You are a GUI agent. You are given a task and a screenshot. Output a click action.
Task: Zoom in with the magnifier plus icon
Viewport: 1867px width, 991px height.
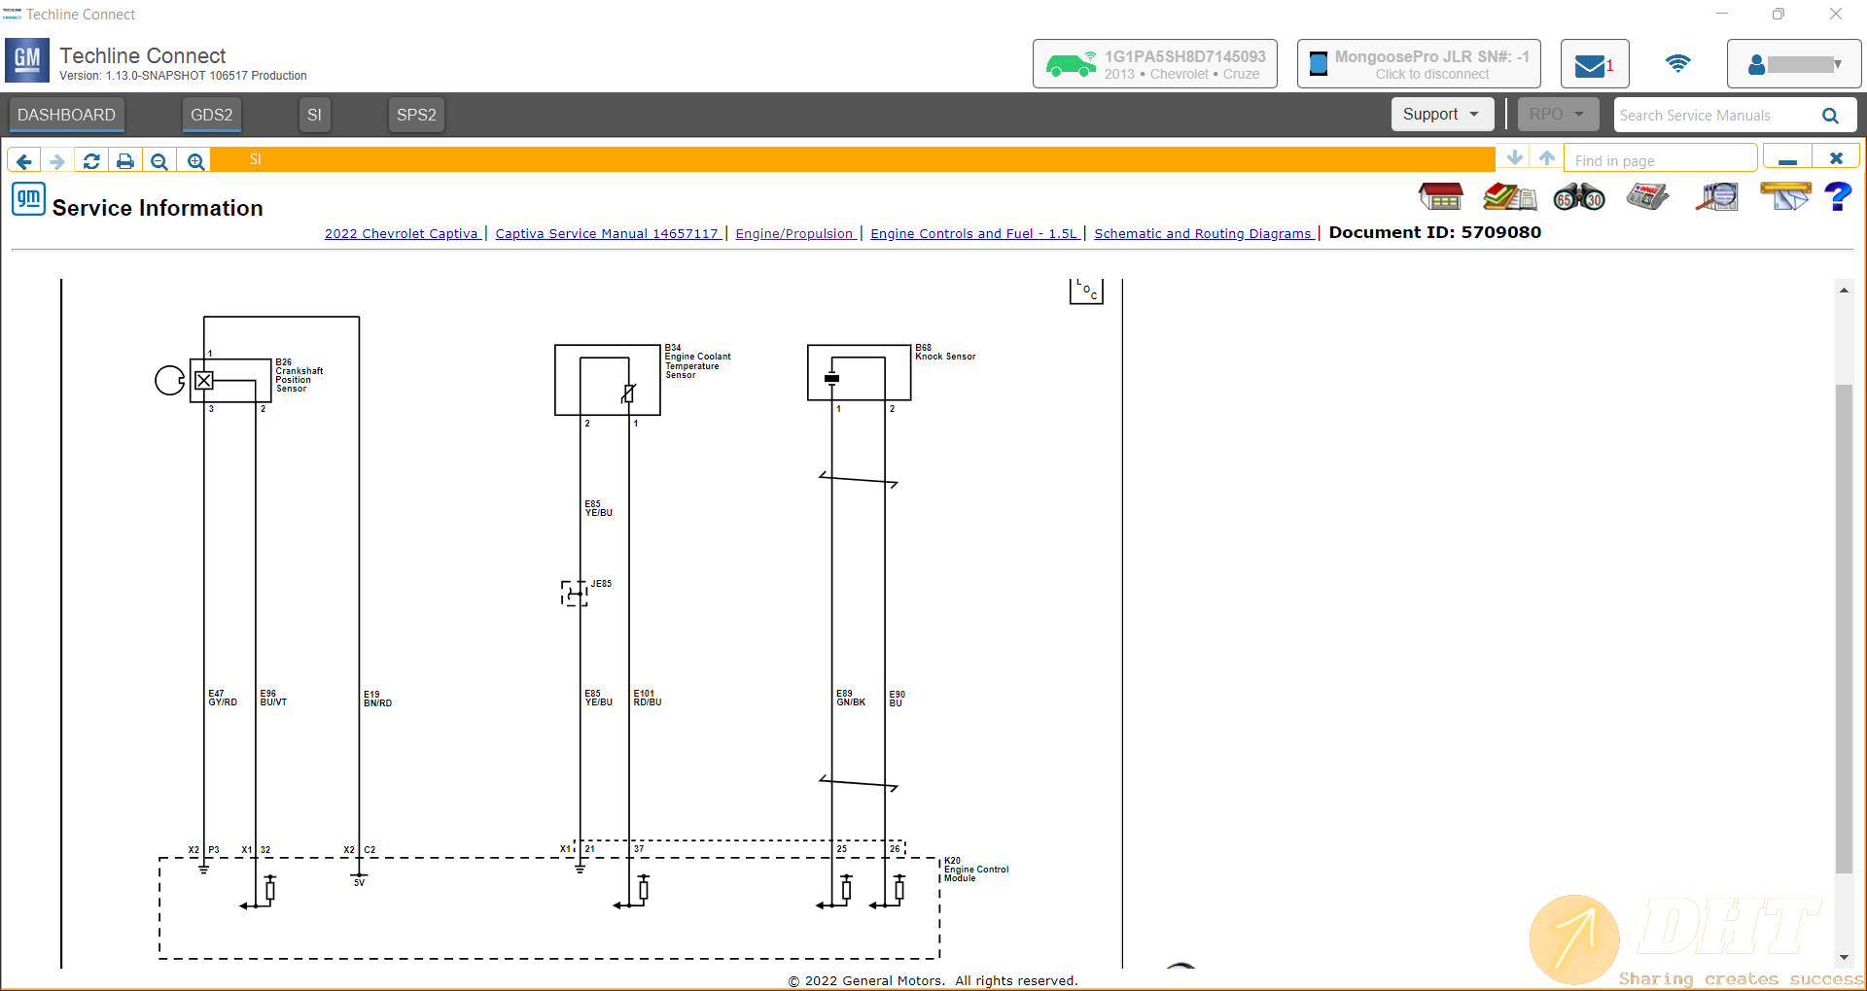[195, 161]
